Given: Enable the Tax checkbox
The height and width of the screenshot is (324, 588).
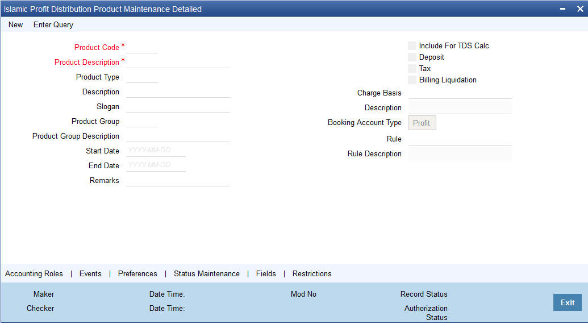Looking at the screenshot, I should (412, 69).
